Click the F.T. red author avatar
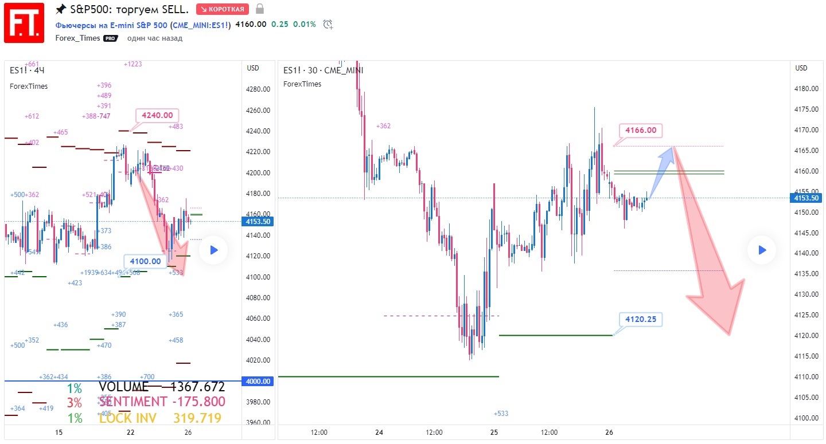826x444 pixels. pos(24,23)
